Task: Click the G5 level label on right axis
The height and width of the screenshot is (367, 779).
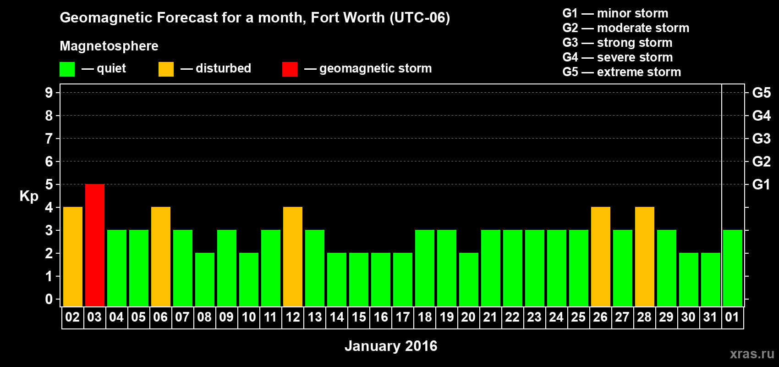Action: [x=761, y=93]
